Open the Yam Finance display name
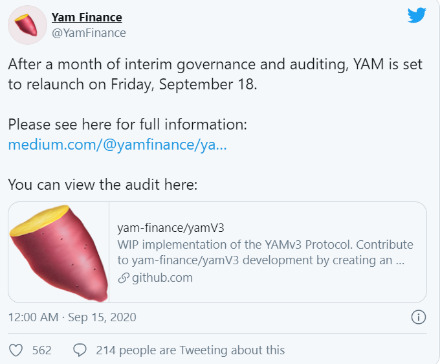This screenshot has width=440, height=364. click(87, 17)
